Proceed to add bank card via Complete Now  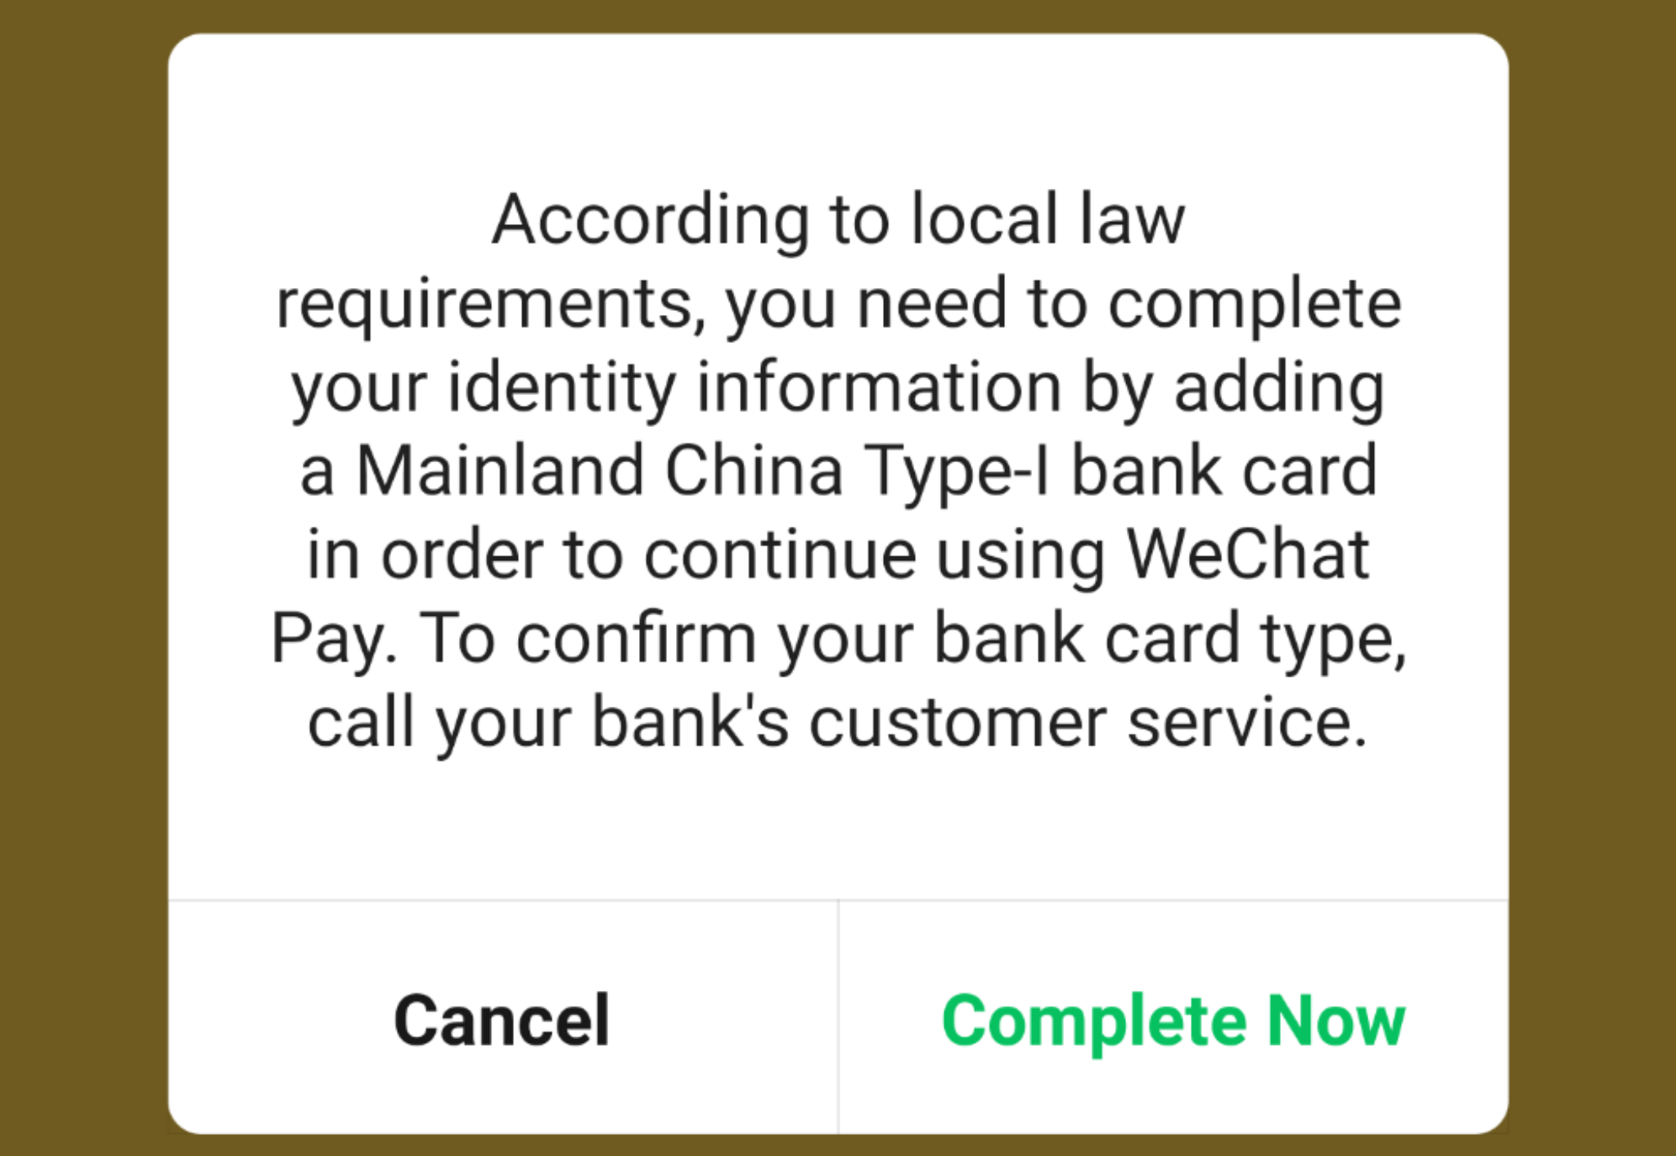(x=1174, y=1019)
